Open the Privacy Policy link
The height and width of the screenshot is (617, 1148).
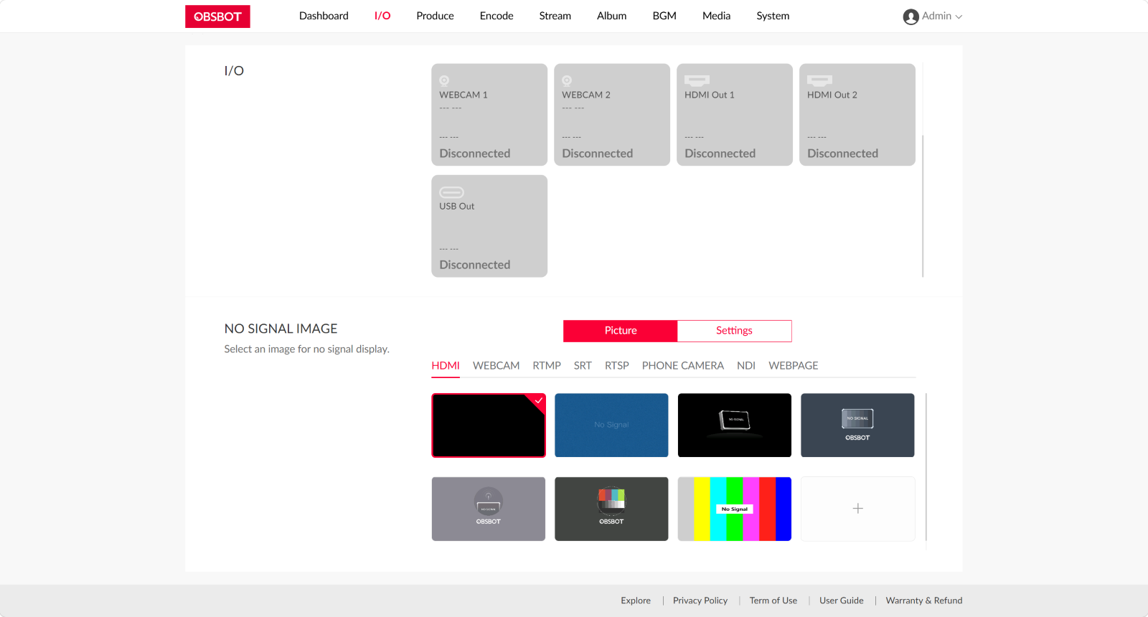pos(700,600)
